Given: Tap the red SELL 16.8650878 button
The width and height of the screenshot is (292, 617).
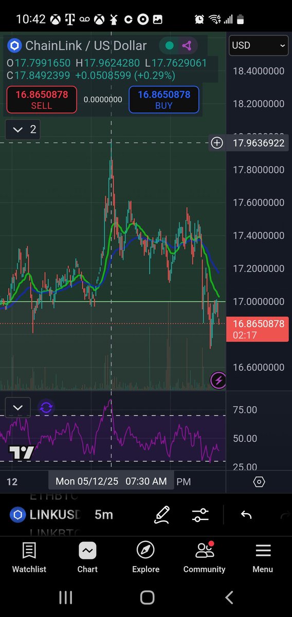Looking at the screenshot, I should point(42,99).
